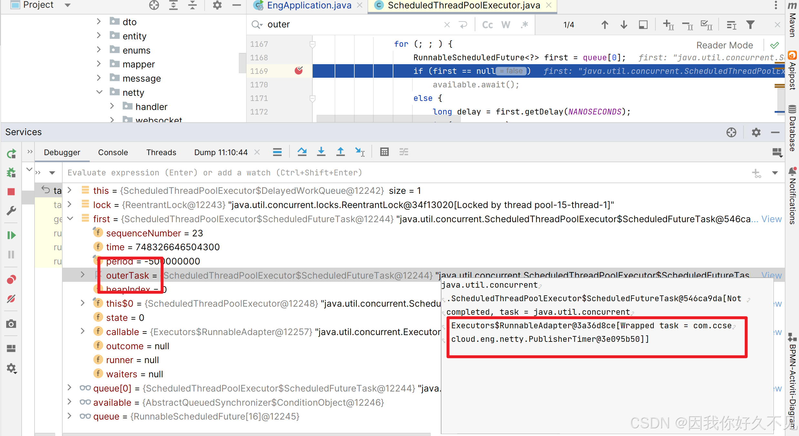Click the Run to Cursor icon
This screenshot has height=436, width=799.
(x=359, y=152)
